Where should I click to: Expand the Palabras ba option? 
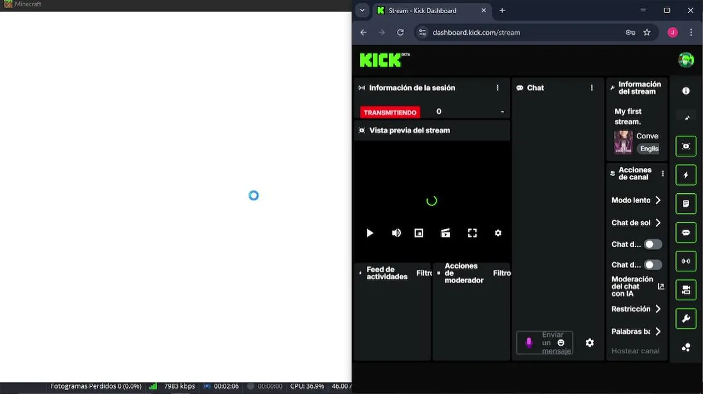636,332
